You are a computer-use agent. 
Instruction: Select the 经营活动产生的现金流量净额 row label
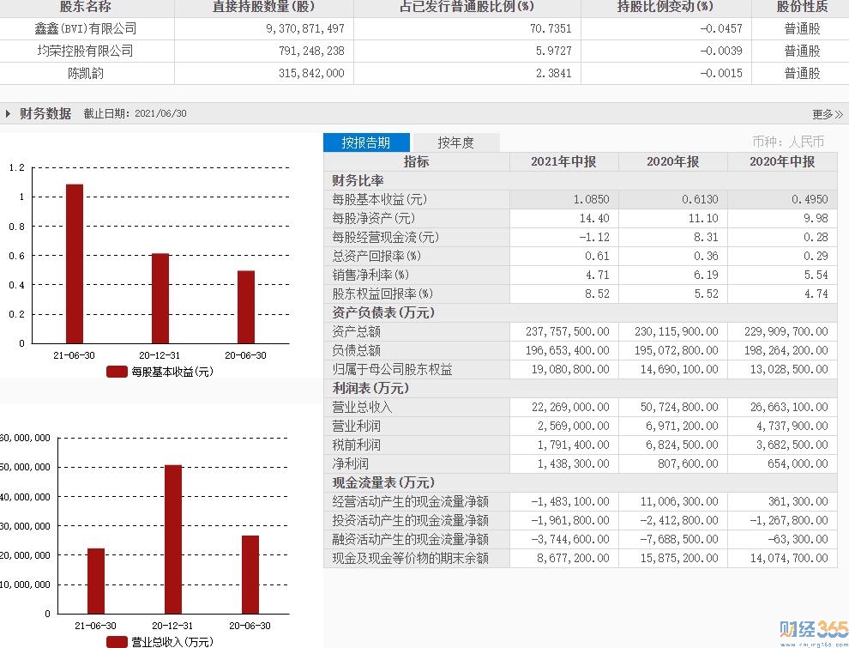[411, 502]
